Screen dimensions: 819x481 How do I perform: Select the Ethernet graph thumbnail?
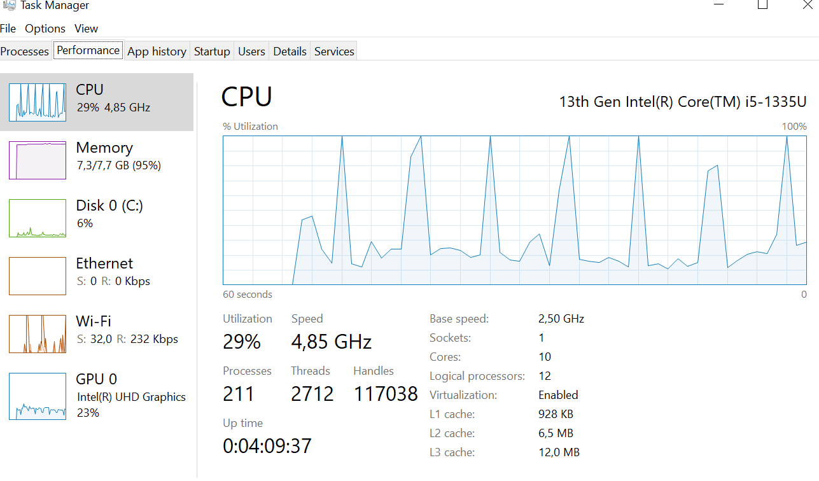coord(38,276)
